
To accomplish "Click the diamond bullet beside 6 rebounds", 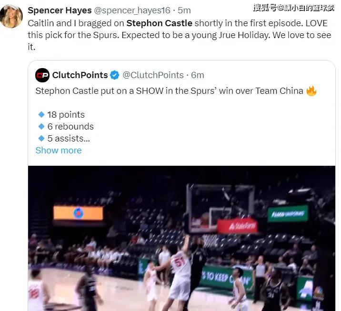I will click(x=41, y=126).
